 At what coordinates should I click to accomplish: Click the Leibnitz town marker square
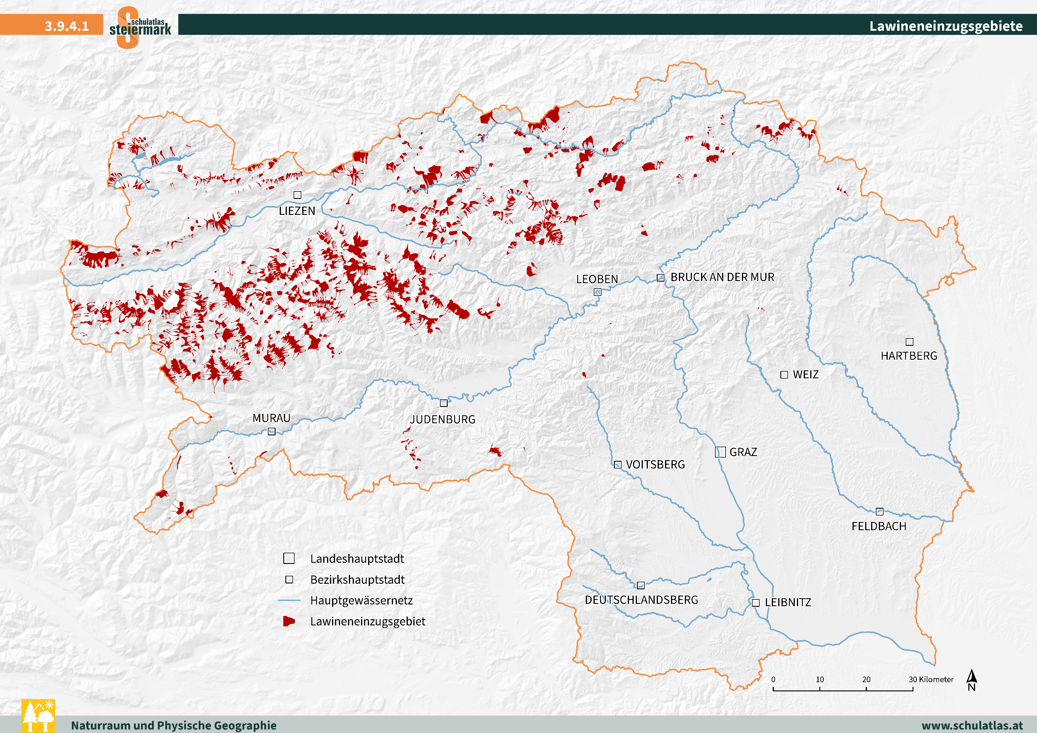click(x=755, y=603)
